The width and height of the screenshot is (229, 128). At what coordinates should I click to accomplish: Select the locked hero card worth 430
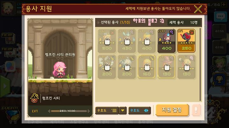click(127, 41)
